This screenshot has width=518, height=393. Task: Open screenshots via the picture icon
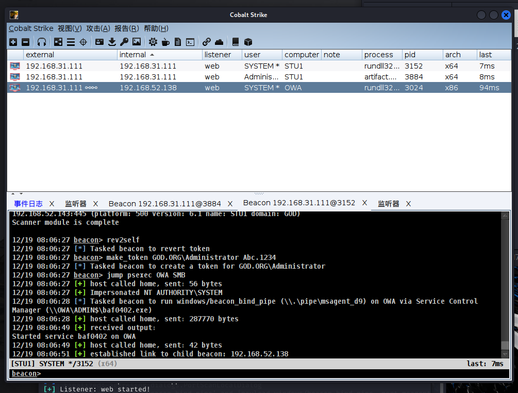click(137, 42)
